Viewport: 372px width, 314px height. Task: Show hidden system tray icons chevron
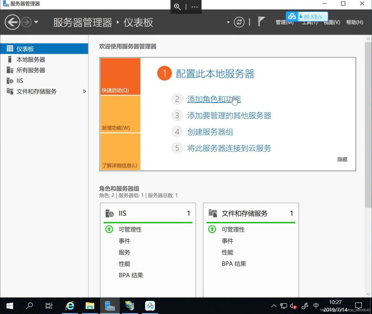click(274, 306)
